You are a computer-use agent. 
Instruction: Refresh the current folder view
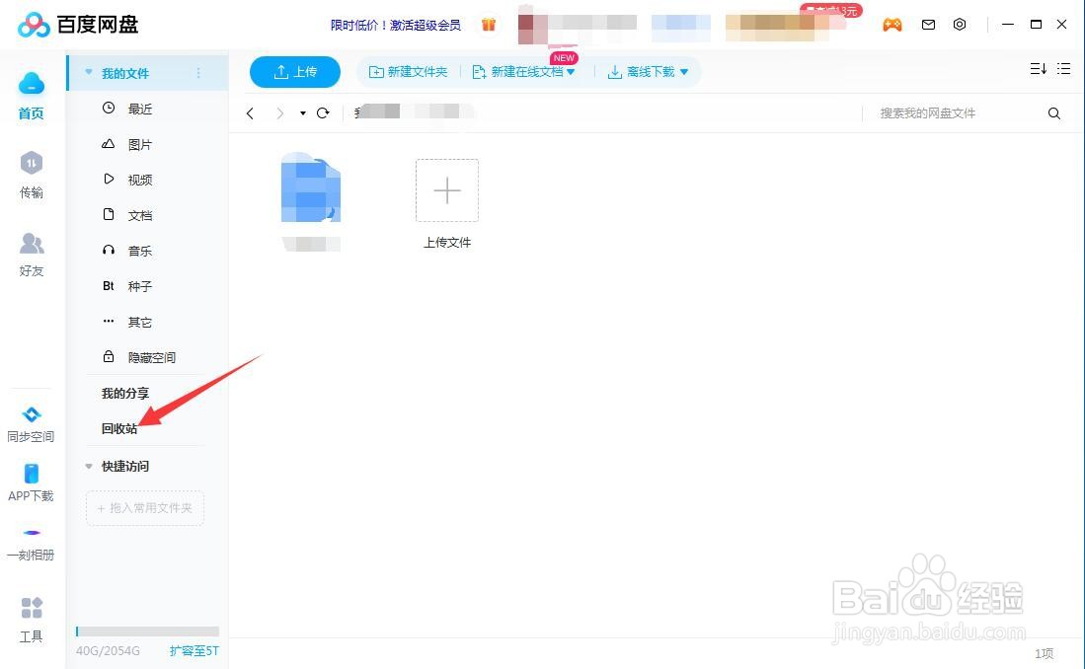(323, 112)
